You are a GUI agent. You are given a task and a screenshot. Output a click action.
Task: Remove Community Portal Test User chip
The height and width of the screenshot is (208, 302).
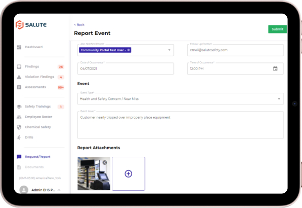tap(129, 50)
